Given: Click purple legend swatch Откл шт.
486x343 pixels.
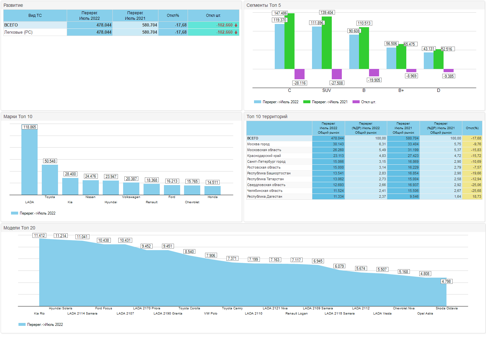Looking at the screenshot, I should 356,102.
